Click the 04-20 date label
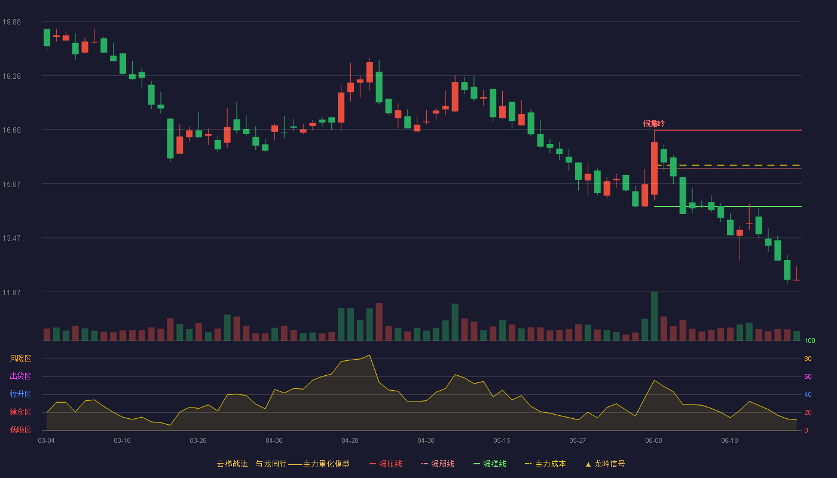 pos(350,440)
